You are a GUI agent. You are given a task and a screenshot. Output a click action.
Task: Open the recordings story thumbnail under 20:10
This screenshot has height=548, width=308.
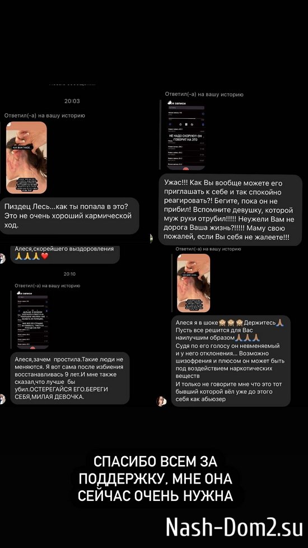(32, 319)
